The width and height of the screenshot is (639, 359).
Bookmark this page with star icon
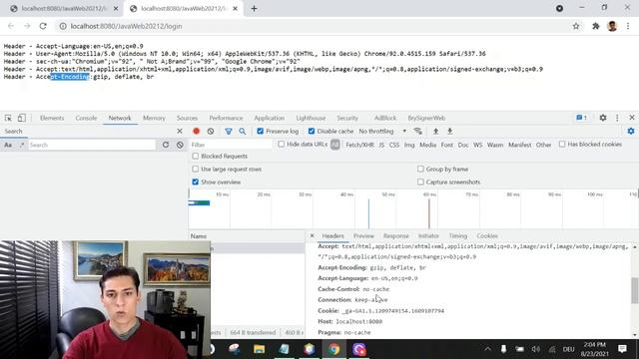pos(576,26)
